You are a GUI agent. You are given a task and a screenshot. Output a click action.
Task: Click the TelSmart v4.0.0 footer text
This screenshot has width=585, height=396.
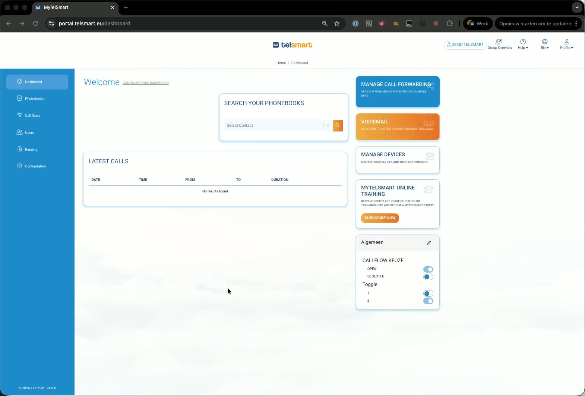coord(37,388)
